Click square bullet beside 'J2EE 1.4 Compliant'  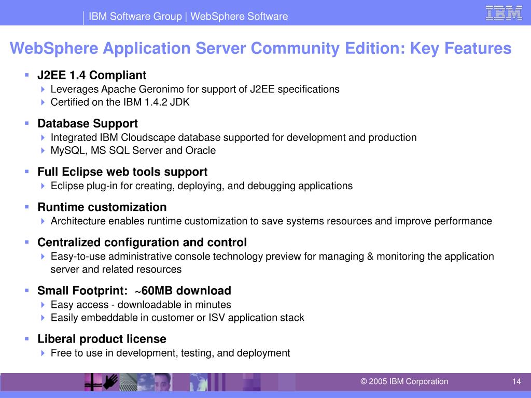click(27, 75)
